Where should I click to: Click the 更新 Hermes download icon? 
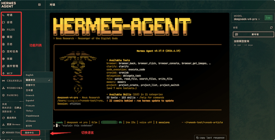pos(3,125)
